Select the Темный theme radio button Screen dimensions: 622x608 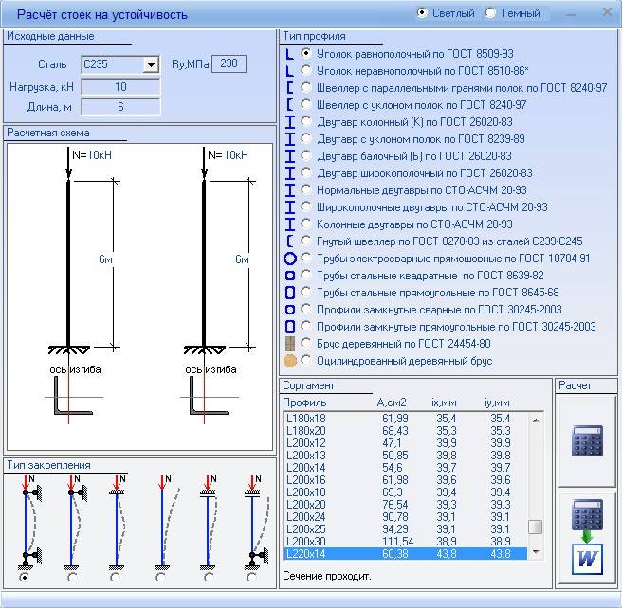[x=490, y=12]
